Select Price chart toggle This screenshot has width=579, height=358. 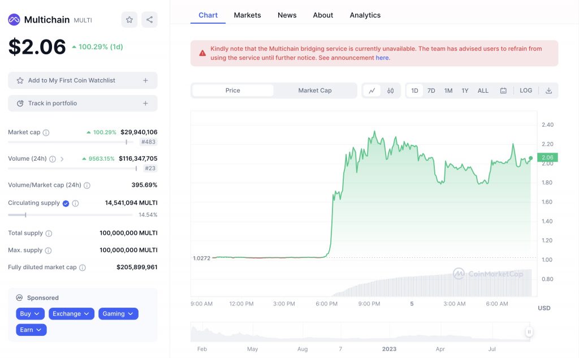coord(232,90)
